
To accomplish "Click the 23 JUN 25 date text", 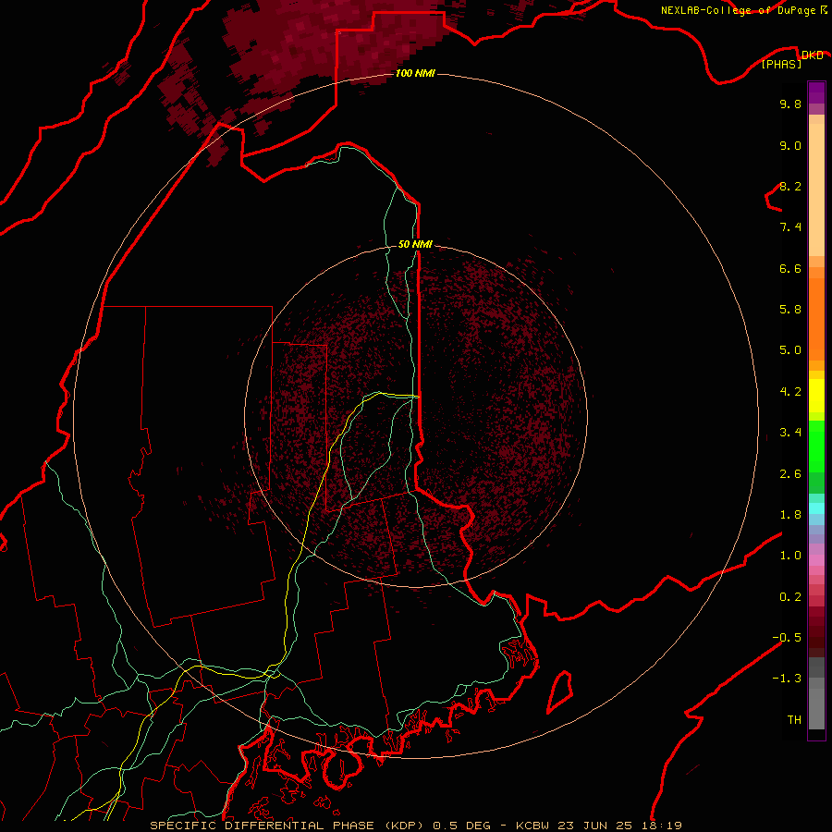I will pos(594,826).
